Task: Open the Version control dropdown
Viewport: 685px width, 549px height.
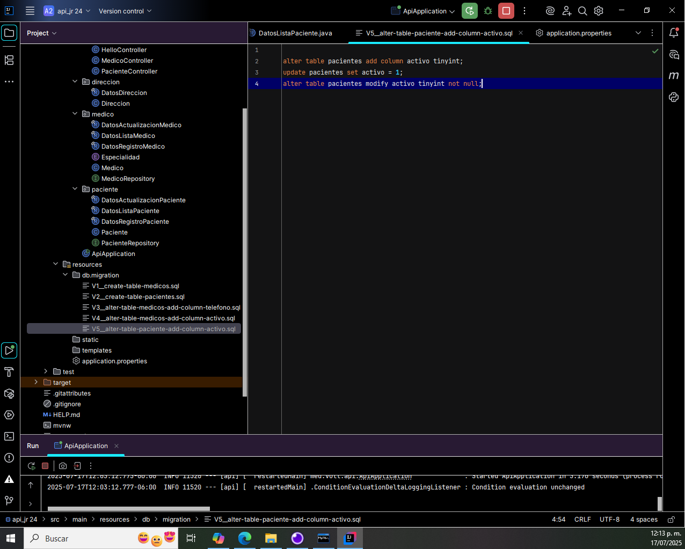Action: coord(125,11)
